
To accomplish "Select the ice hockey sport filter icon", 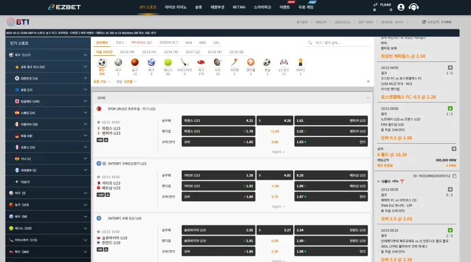I will 184,62.
